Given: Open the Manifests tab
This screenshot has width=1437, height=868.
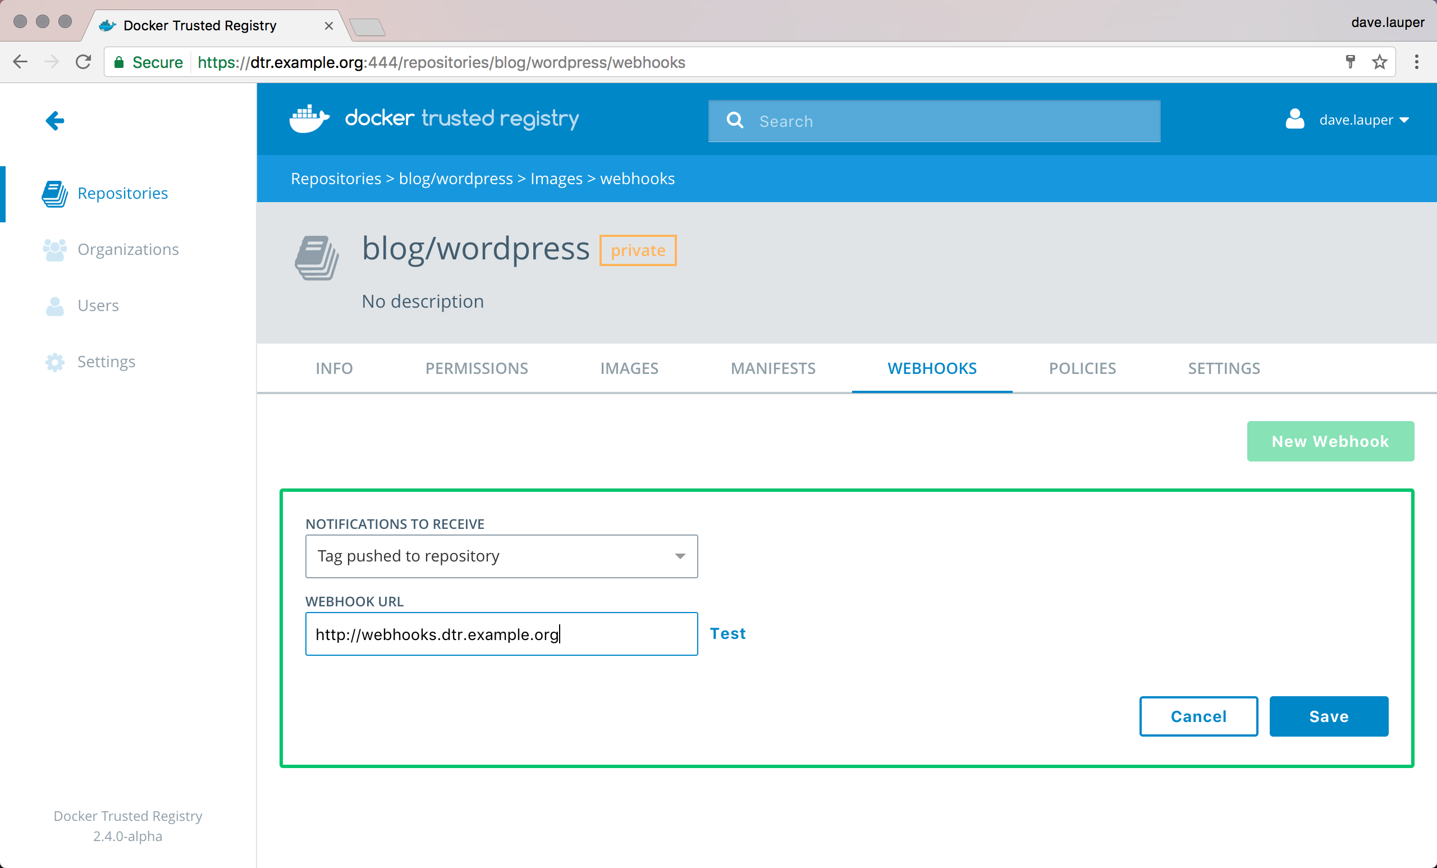Looking at the screenshot, I should coord(773,369).
